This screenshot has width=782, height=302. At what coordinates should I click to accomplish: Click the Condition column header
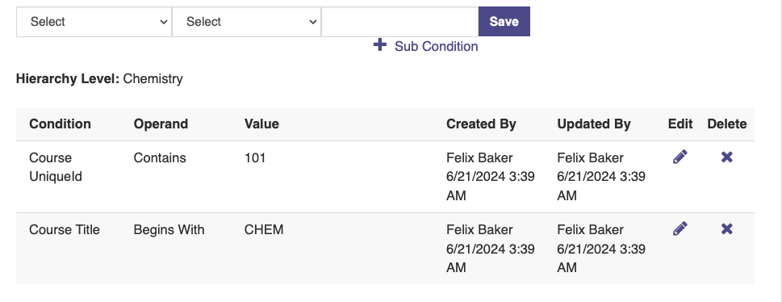[x=60, y=124]
